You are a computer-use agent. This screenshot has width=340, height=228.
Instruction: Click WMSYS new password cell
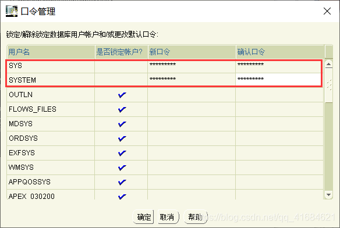coord(192,168)
